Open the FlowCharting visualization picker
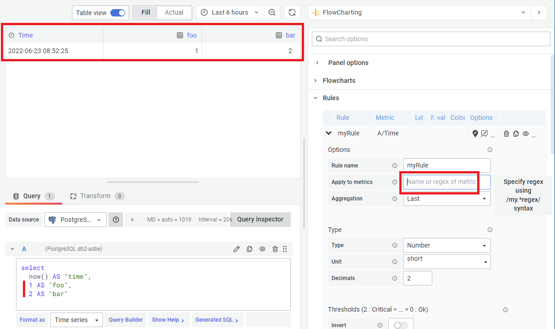 pyautogui.click(x=419, y=12)
